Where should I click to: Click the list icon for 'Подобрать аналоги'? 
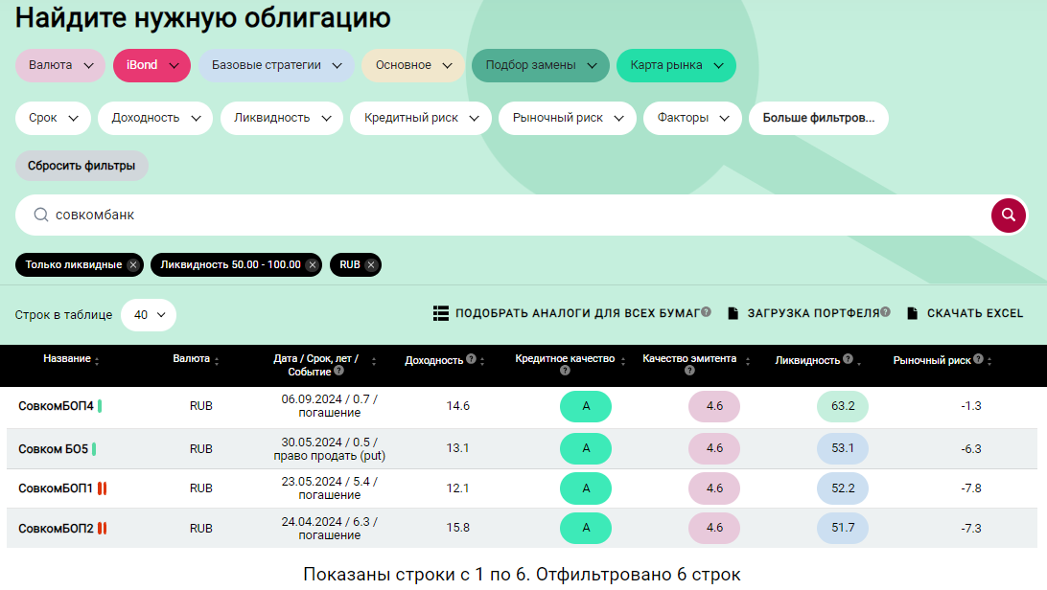(x=441, y=313)
